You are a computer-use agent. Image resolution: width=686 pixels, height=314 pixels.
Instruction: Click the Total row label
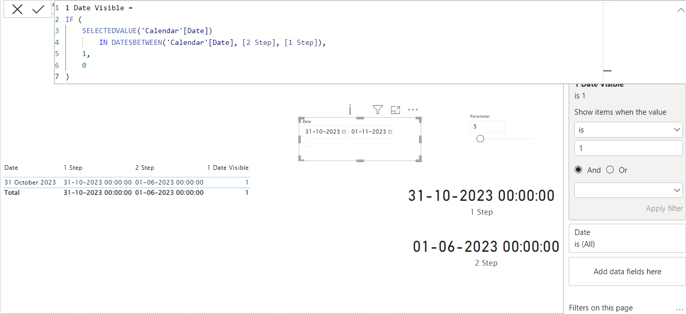click(12, 193)
